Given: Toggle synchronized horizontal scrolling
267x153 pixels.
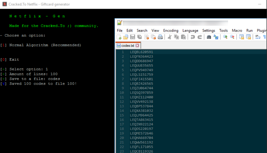Looking at the screenshot, I should click(x=248, y=37).
